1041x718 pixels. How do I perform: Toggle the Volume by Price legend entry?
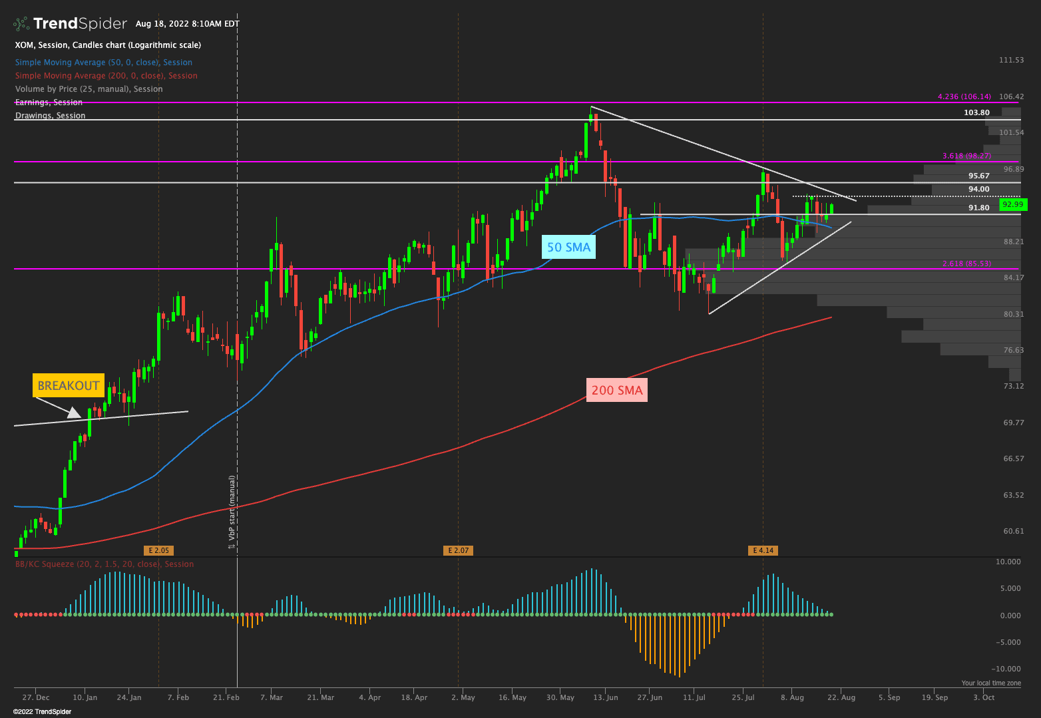click(89, 89)
